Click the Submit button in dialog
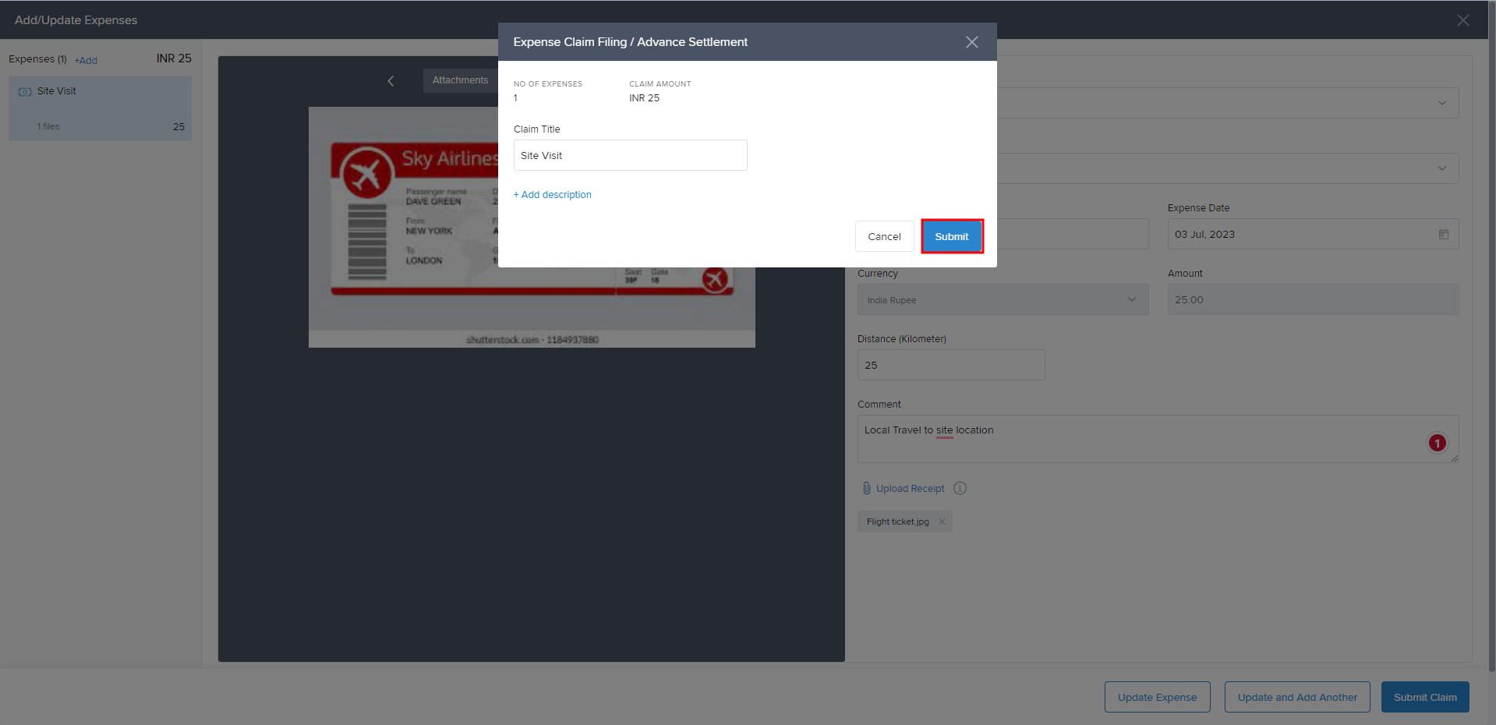Screen dimensions: 1496x725 (951, 236)
